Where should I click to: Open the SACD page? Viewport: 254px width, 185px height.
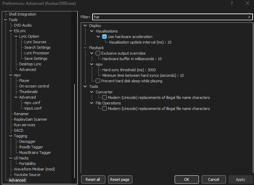18,130
